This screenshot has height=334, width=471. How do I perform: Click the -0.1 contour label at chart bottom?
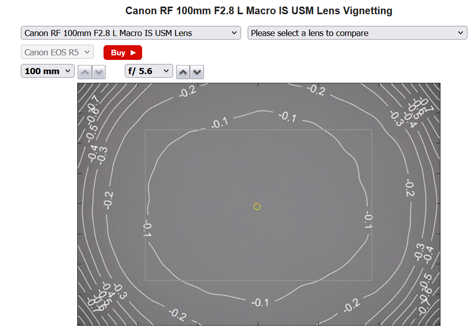(x=260, y=303)
